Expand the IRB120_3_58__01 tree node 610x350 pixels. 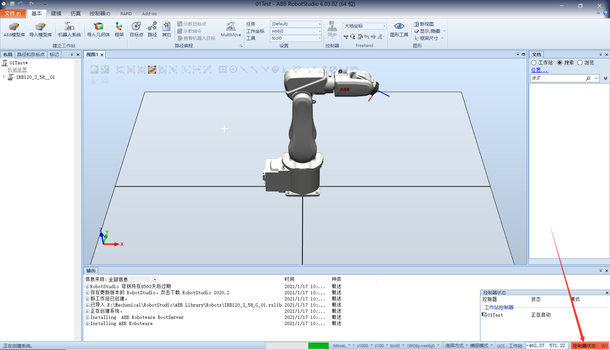point(4,77)
